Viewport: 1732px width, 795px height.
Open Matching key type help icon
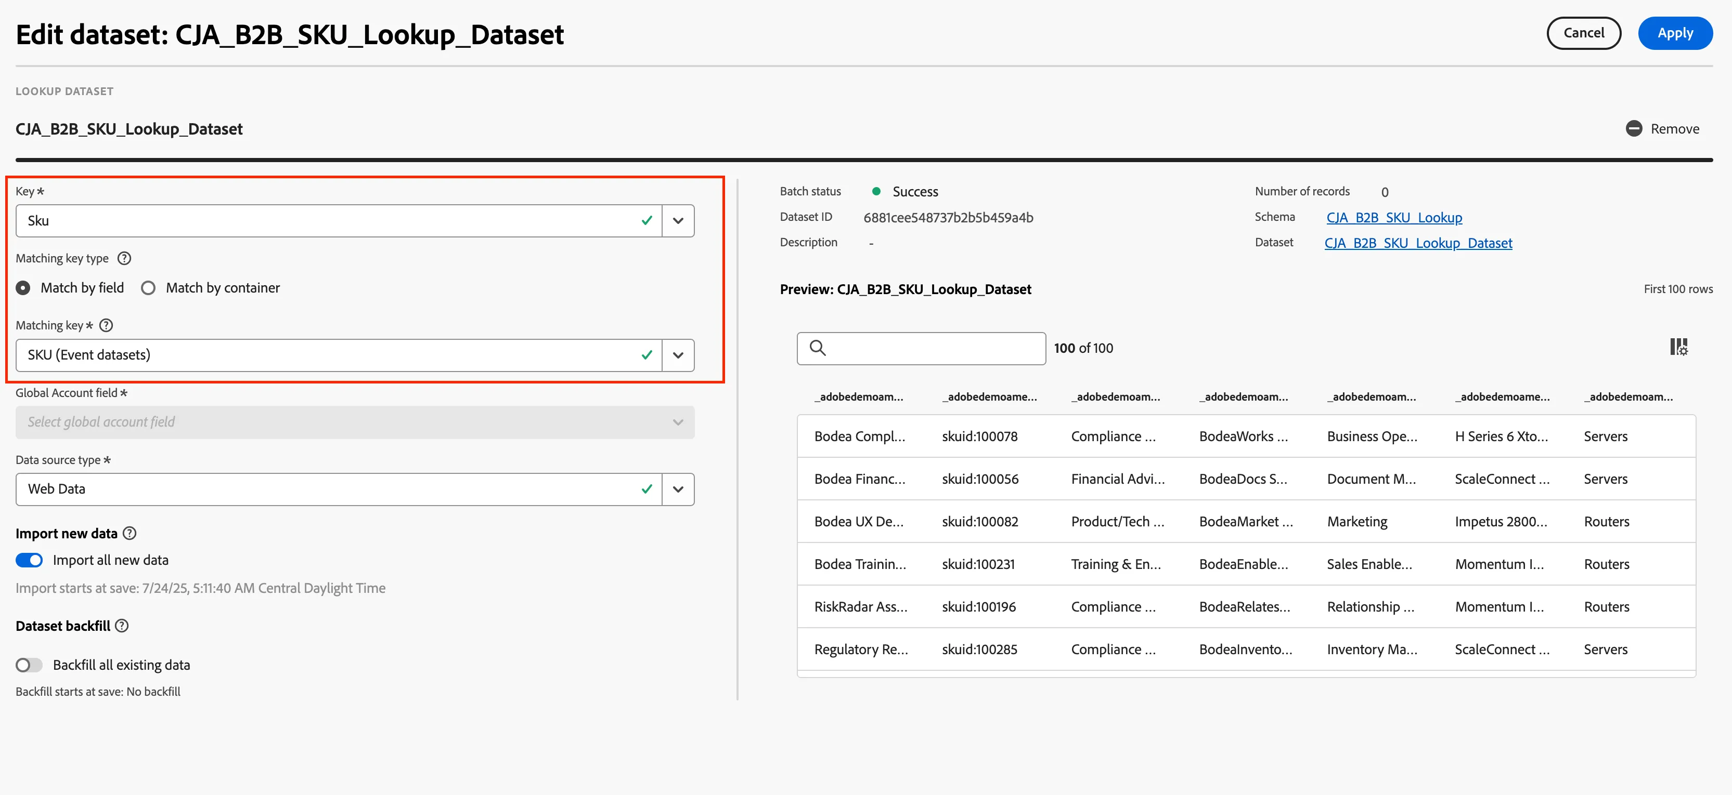click(124, 259)
